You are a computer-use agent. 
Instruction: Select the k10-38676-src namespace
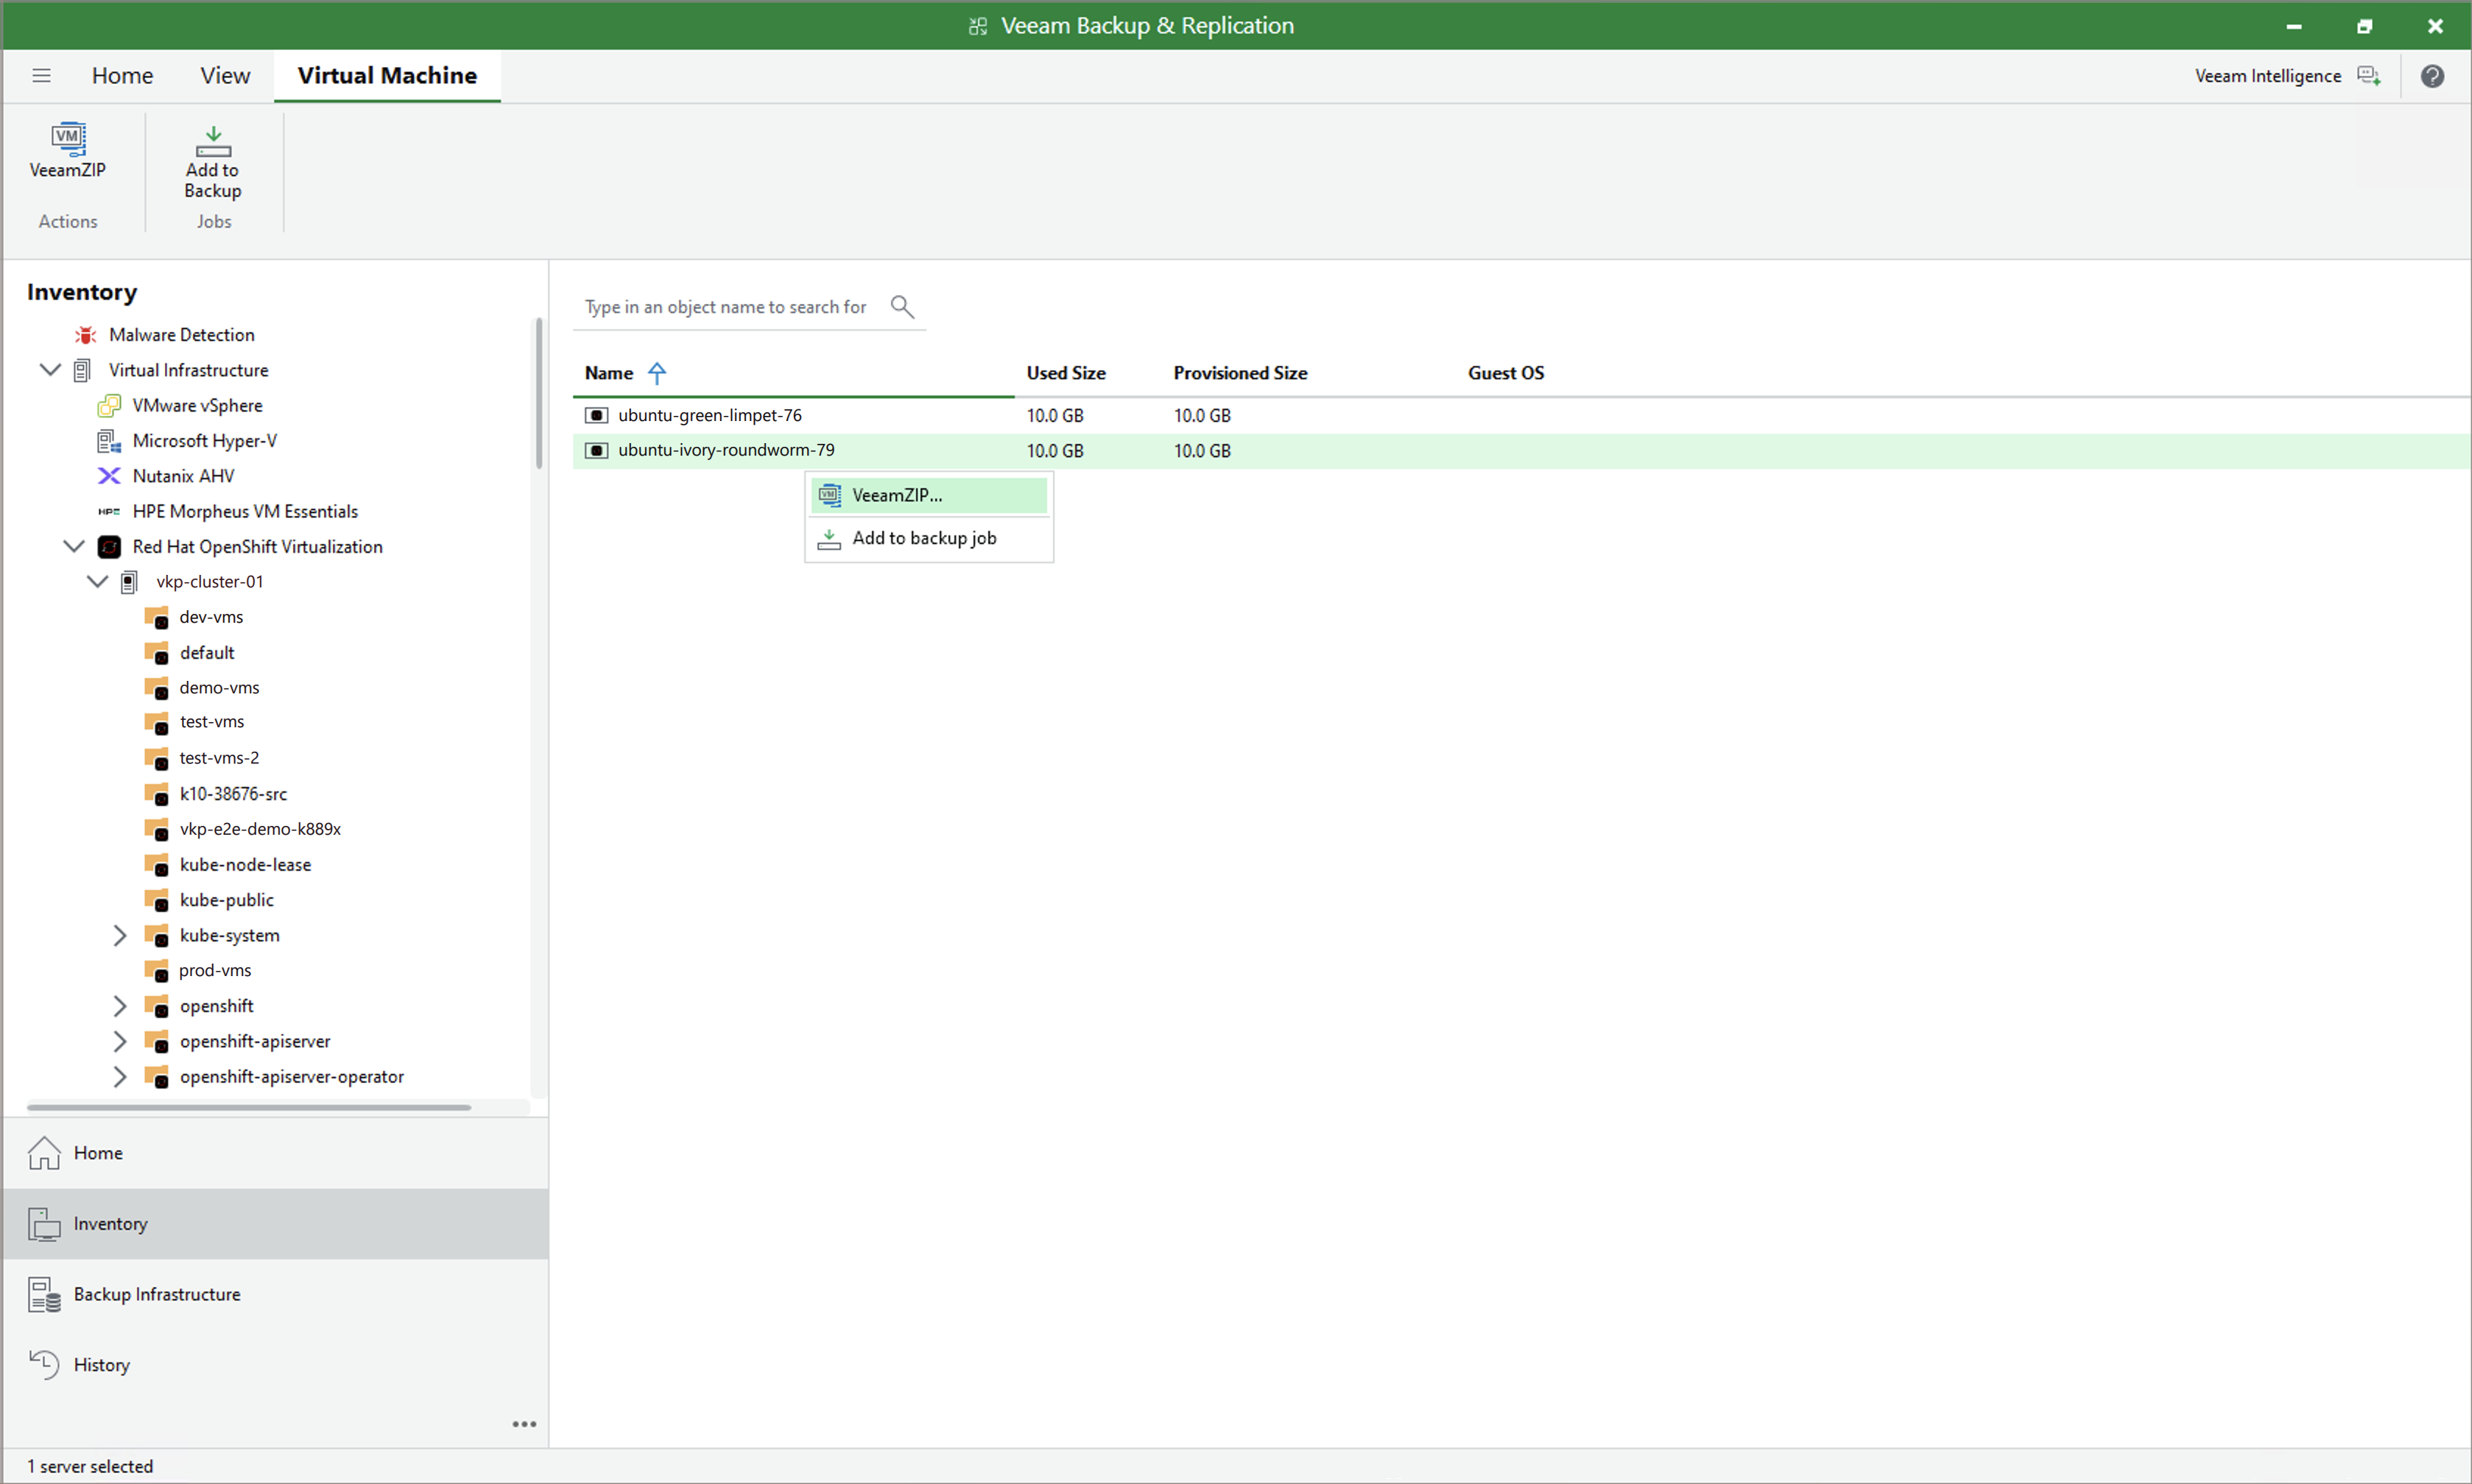point(233,794)
